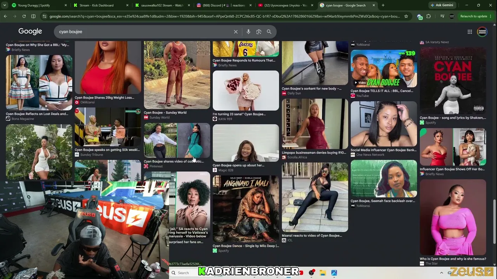The height and width of the screenshot is (279, 497).
Task: Open the Google account avatar
Action: [482, 32]
